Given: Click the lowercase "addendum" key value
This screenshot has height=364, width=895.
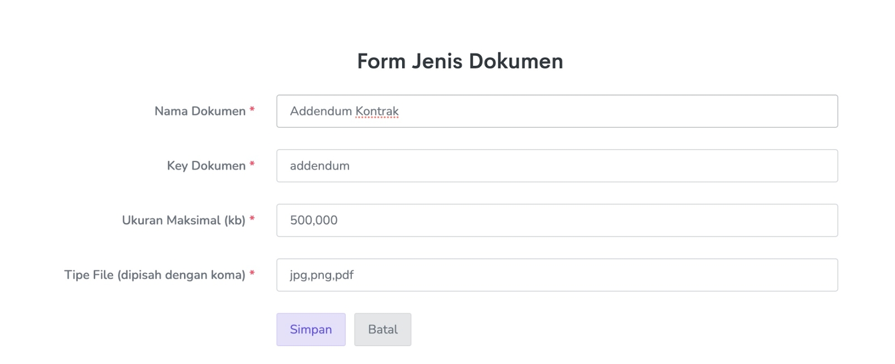Looking at the screenshot, I should (x=319, y=166).
